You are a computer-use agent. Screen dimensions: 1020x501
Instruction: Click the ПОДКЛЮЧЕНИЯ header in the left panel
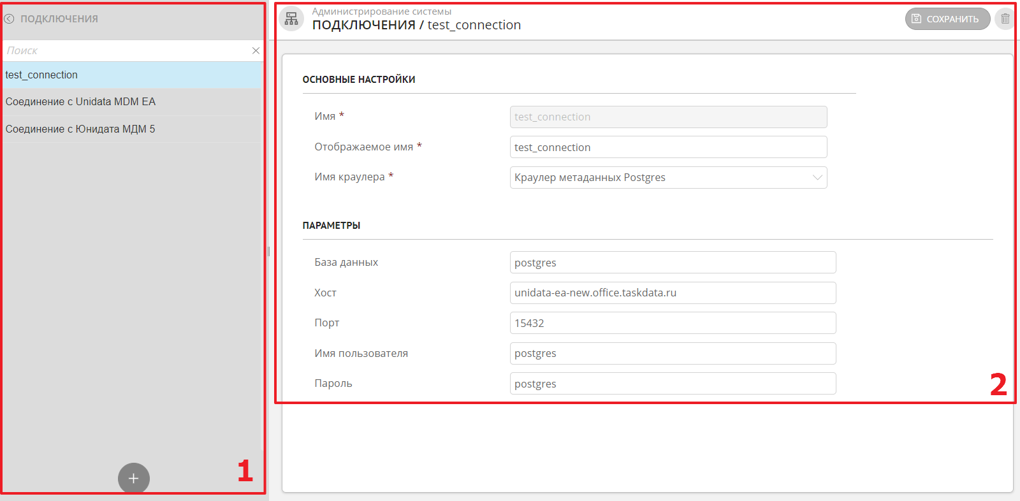(59, 19)
